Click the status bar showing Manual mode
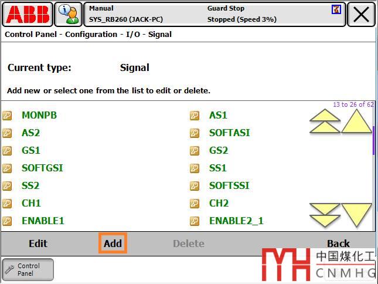This screenshot has height=284, width=378. [214, 15]
